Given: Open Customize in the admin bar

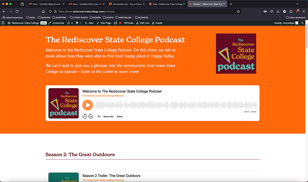Looking at the screenshot, I should [56, 23].
